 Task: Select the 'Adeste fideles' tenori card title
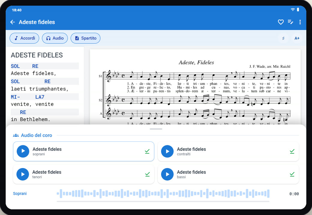point(47,172)
